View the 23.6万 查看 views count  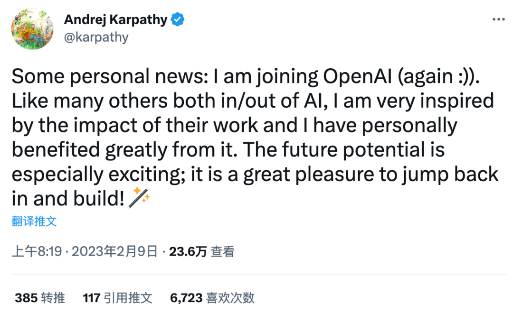click(x=201, y=251)
